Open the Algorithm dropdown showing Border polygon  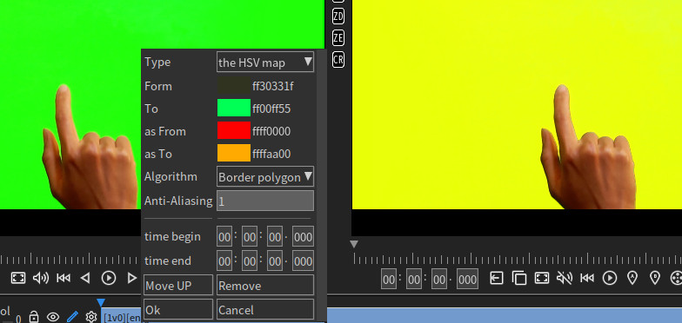pos(265,177)
